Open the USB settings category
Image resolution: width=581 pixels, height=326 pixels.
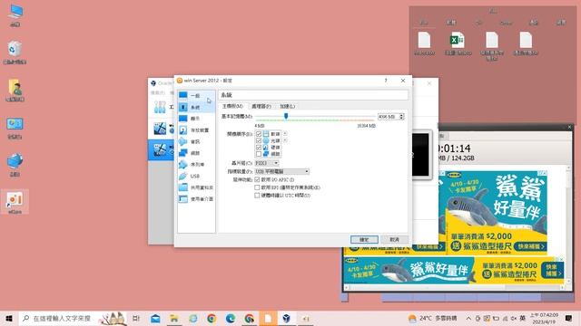point(196,176)
